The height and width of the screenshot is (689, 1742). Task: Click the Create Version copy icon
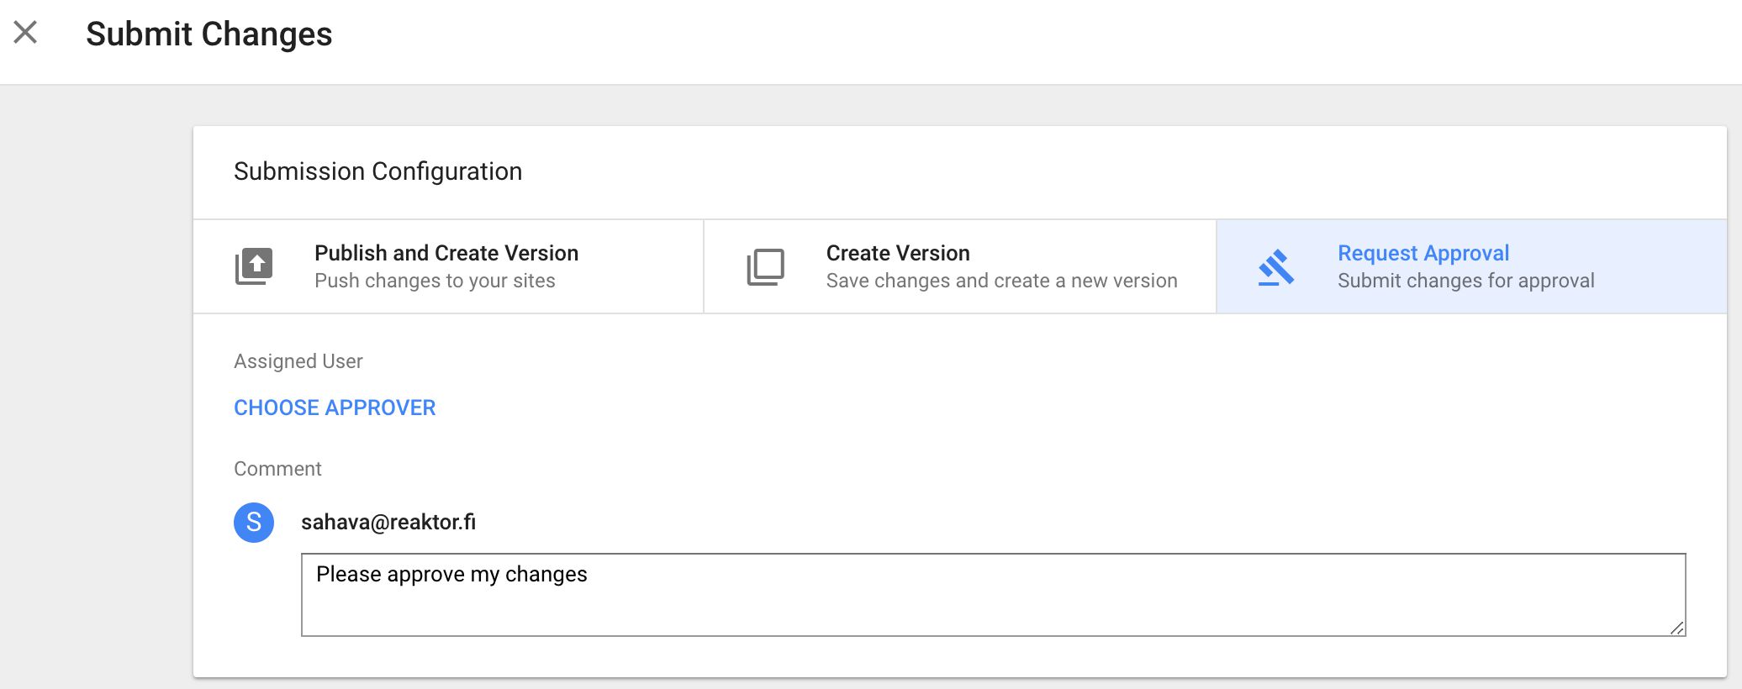click(x=765, y=266)
